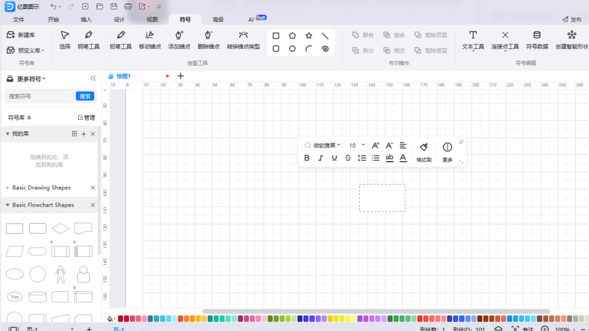Toggle Italic formatting
This screenshot has width=589, height=331.
tap(320, 158)
